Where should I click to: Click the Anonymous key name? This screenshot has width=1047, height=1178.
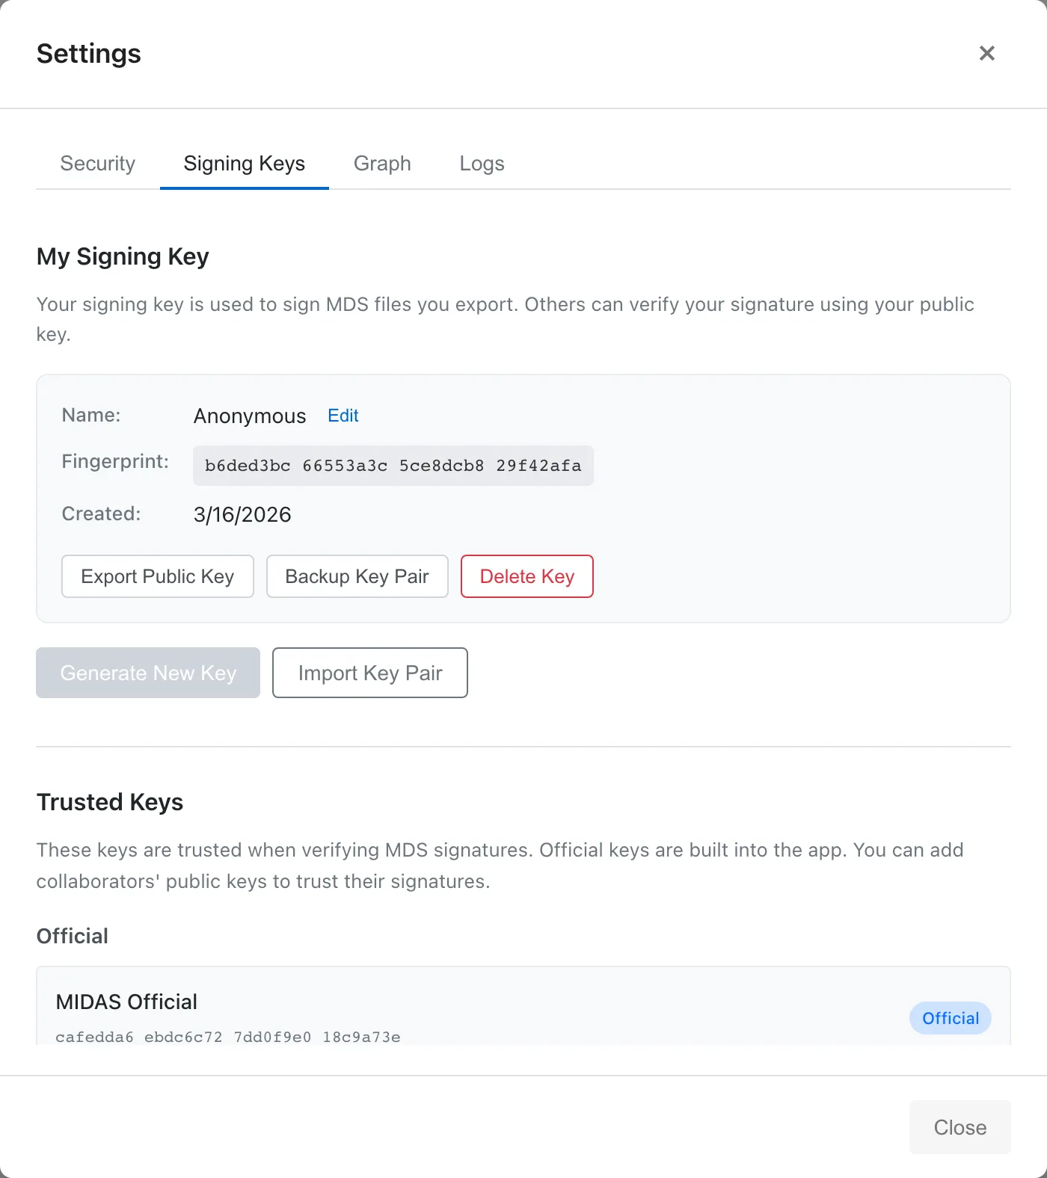[250, 416]
